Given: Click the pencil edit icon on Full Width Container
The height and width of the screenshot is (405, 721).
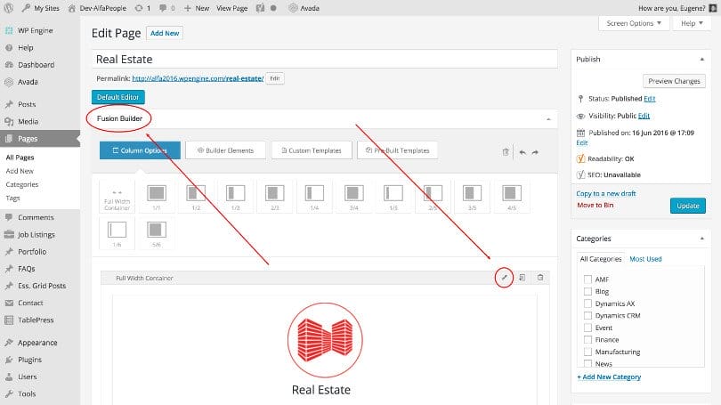Looking at the screenshot, I should pos(504,278).
